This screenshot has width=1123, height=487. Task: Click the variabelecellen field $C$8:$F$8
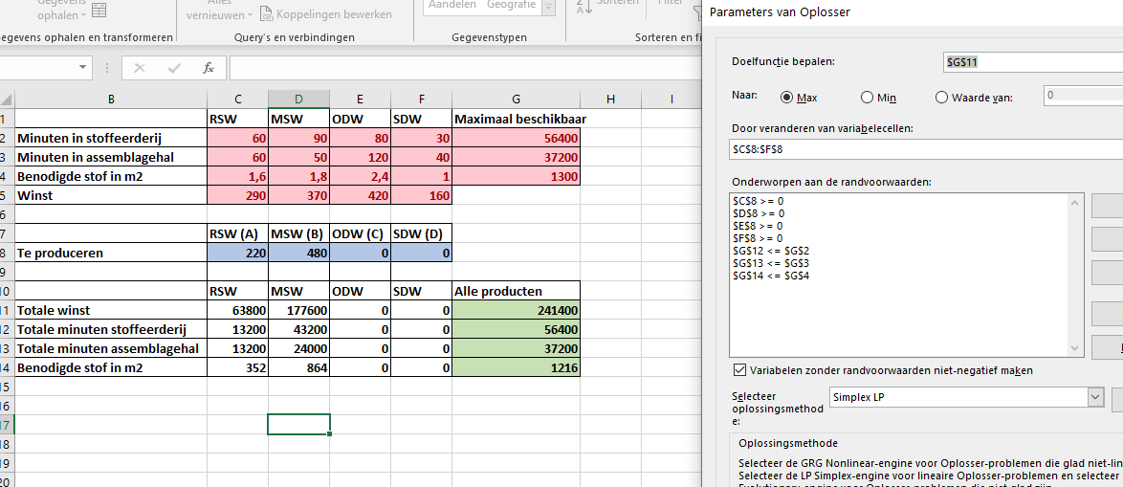925,149
